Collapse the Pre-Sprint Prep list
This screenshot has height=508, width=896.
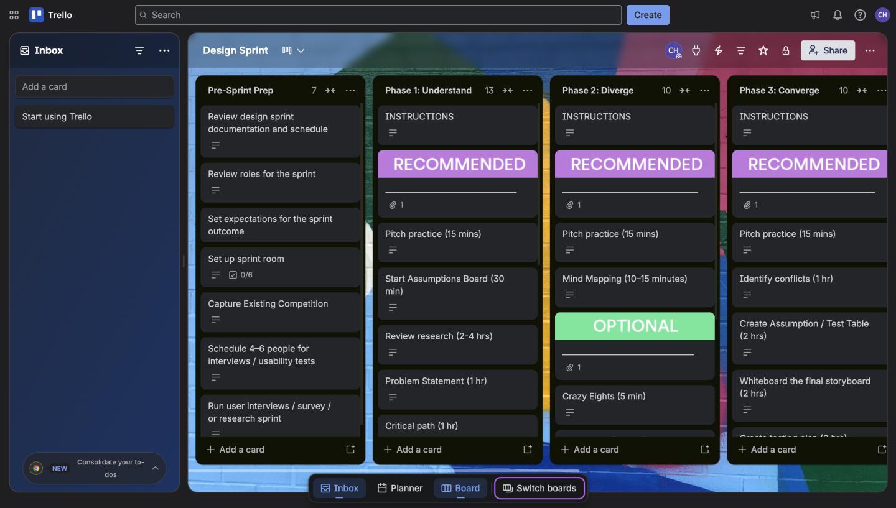click(330, 90)
